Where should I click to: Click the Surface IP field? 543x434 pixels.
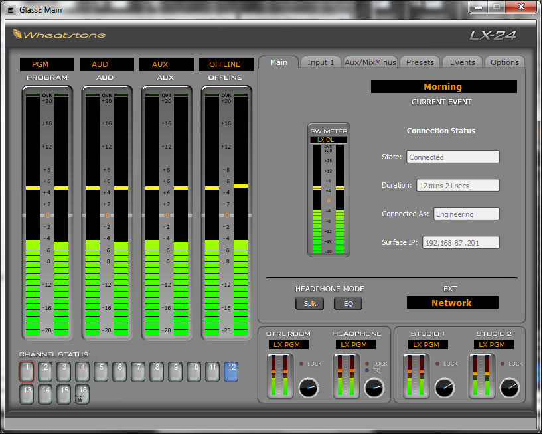coord(461,243)
